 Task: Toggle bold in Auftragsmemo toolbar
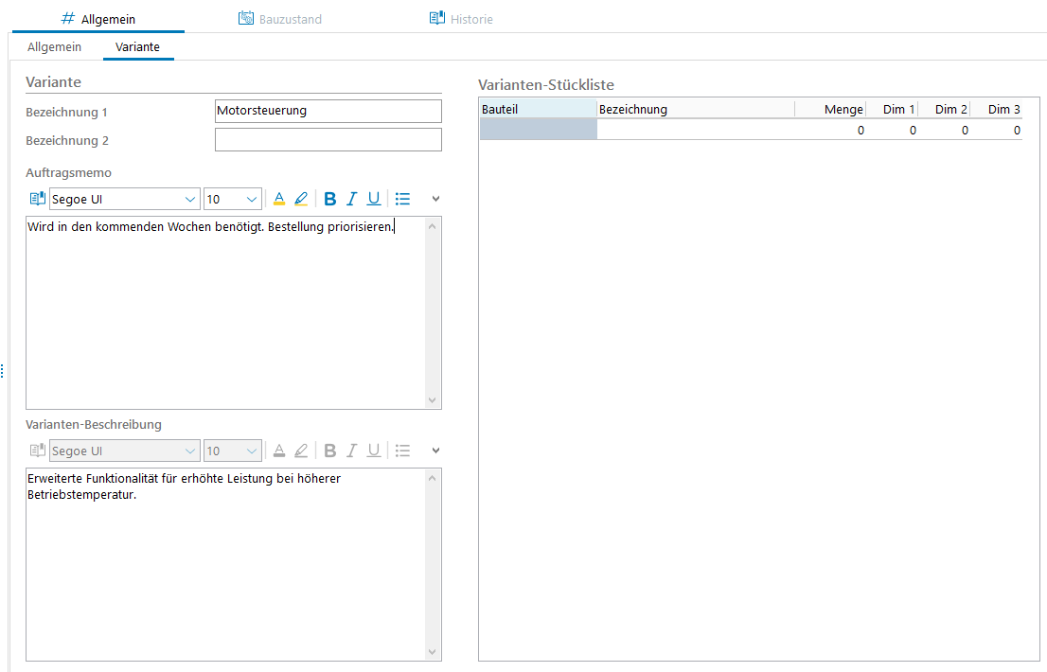click(330, 199)
